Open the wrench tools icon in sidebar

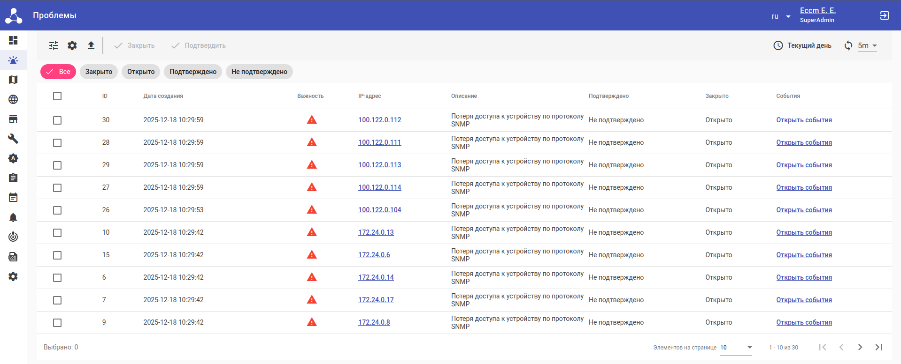click(x=13, y=139)
